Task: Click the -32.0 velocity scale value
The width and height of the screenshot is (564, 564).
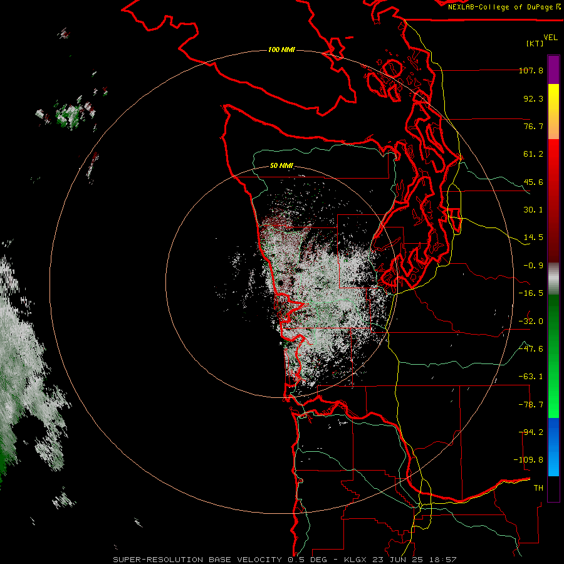Action: coord(531,321)
